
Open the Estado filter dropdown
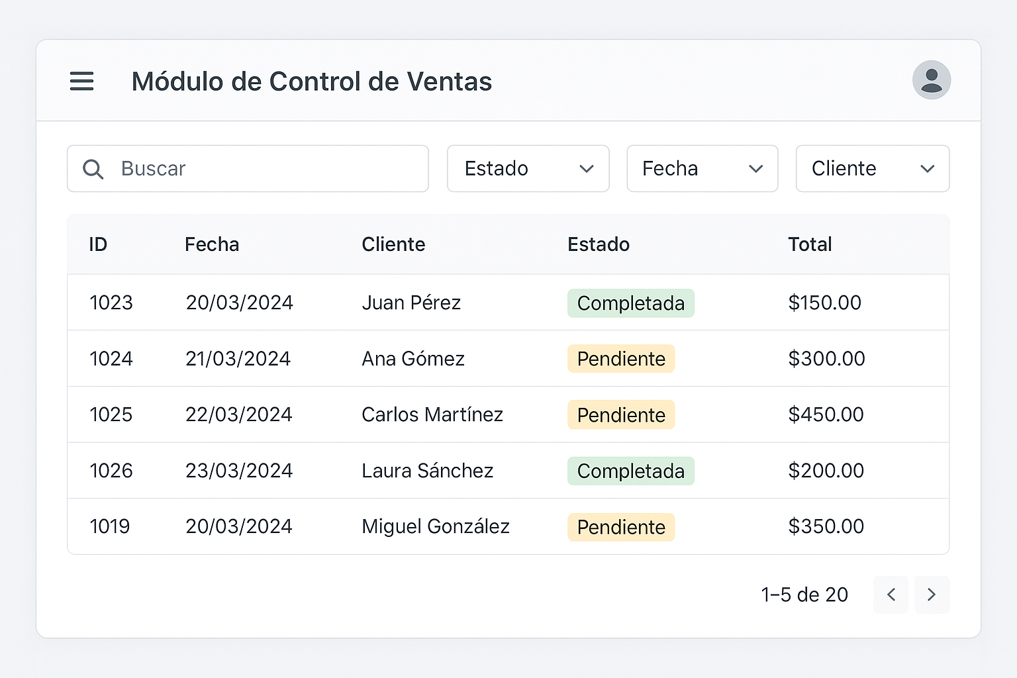pyautogui.click(x=528, y=169)
